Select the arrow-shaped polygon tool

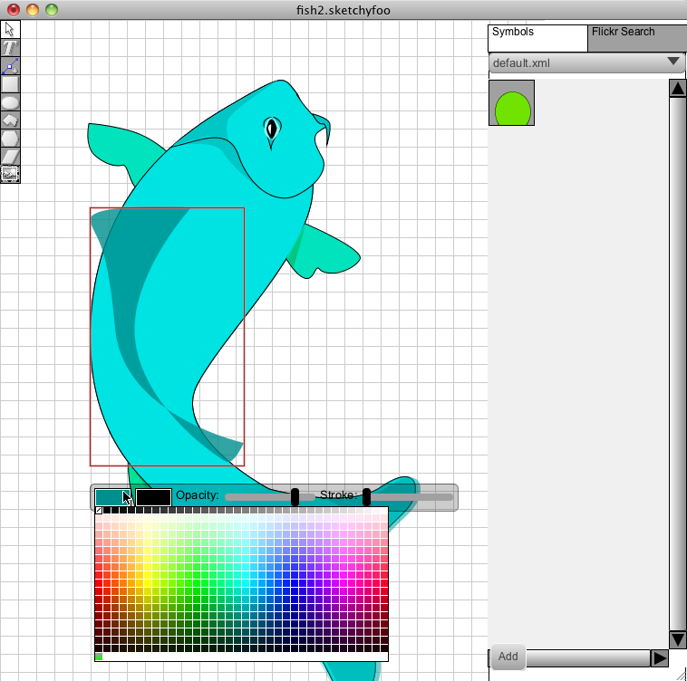(x=10, y=120)
